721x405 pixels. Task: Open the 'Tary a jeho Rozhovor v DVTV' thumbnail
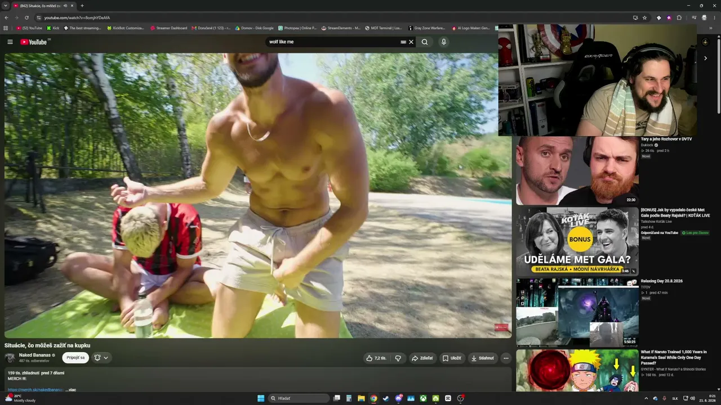point(577,170)
